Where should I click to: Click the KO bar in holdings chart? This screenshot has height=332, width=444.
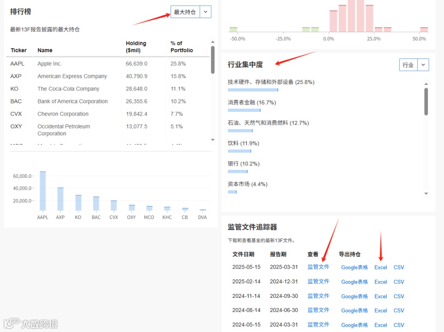(x=78, y=202)
